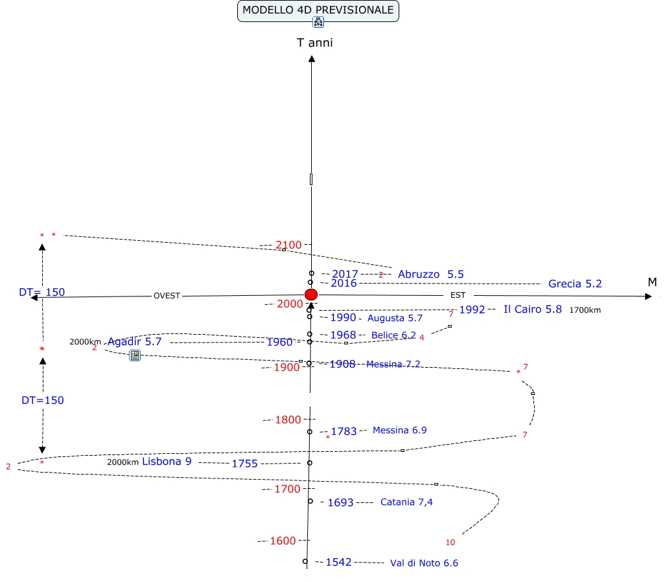The width and height of the screenshot is (667, 582).
Task: Click the year 1542 node
Action: tap(338, 563)
